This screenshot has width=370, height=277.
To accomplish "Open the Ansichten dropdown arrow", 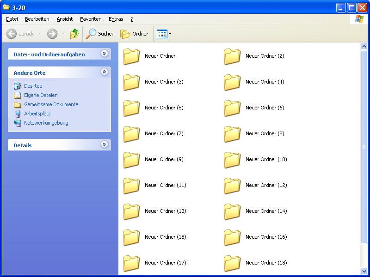I will 170,34.
